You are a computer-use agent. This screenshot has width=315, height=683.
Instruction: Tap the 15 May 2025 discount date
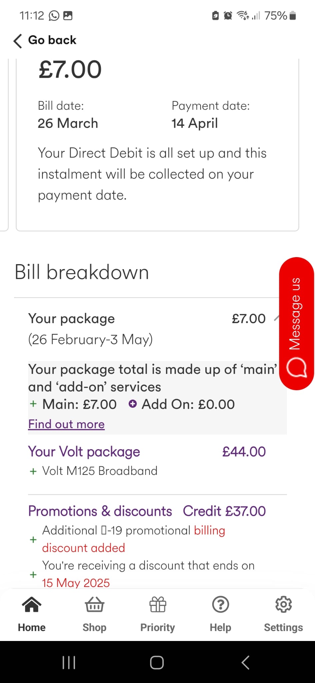pyautogui.click(x=75, y=583)
